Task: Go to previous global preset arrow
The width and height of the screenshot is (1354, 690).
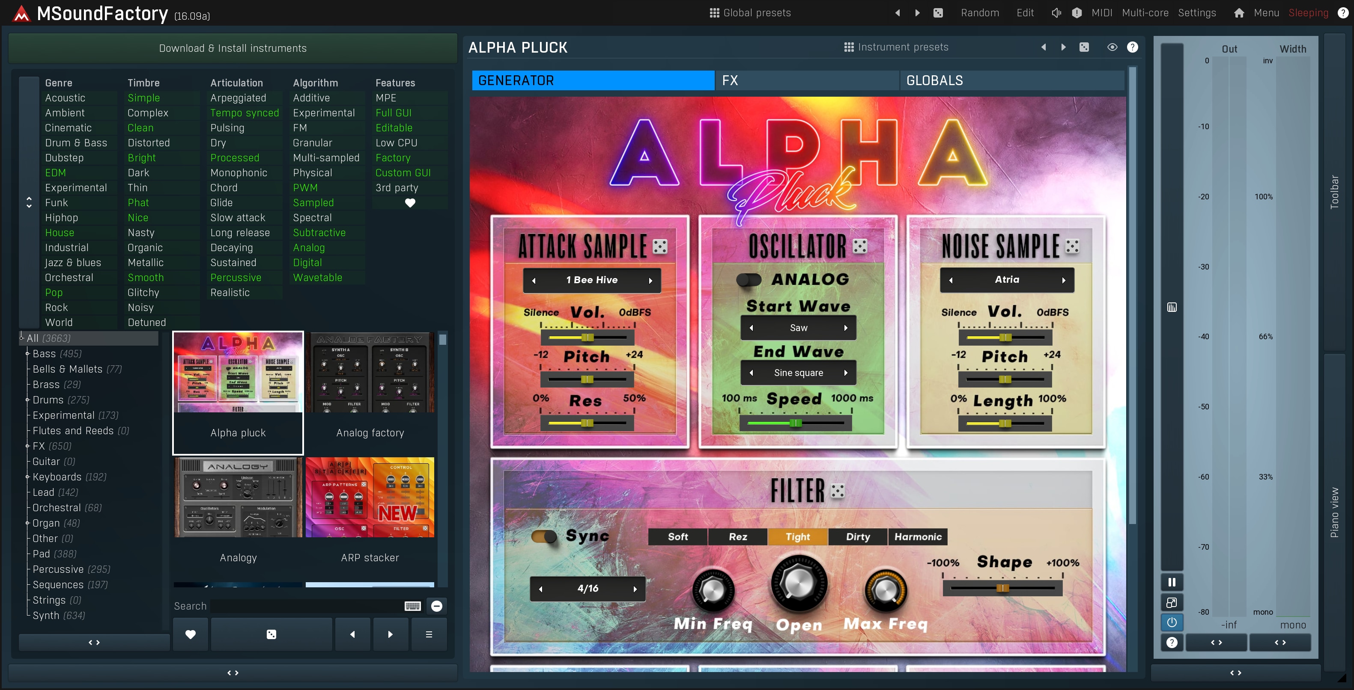Action: click(897, 12)
